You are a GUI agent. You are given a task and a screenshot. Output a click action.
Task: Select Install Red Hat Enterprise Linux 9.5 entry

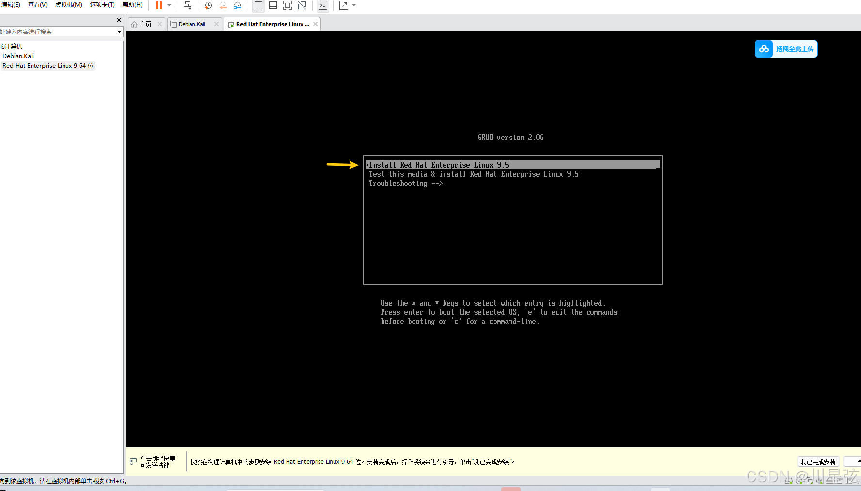(512, 165)
